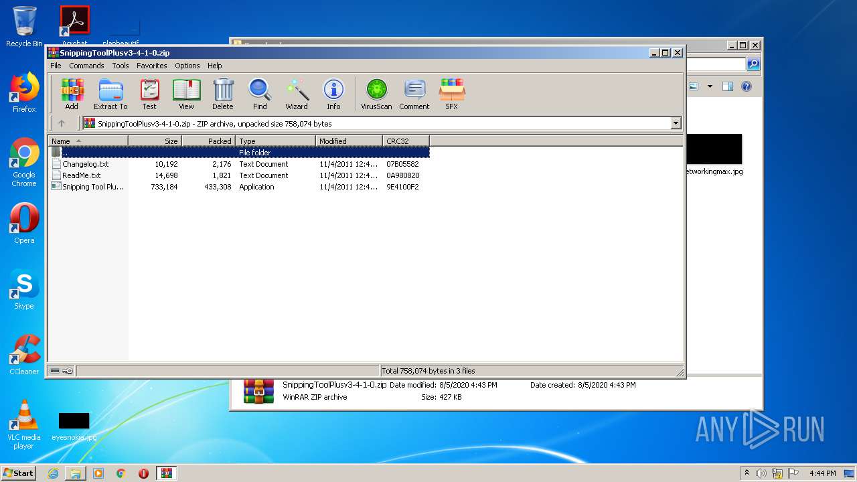The height and width of the screenshot is (482, 857).
Task: Click Internet Explorer taskbar icon
Action: pyautogui.click(x=53, y=473)
